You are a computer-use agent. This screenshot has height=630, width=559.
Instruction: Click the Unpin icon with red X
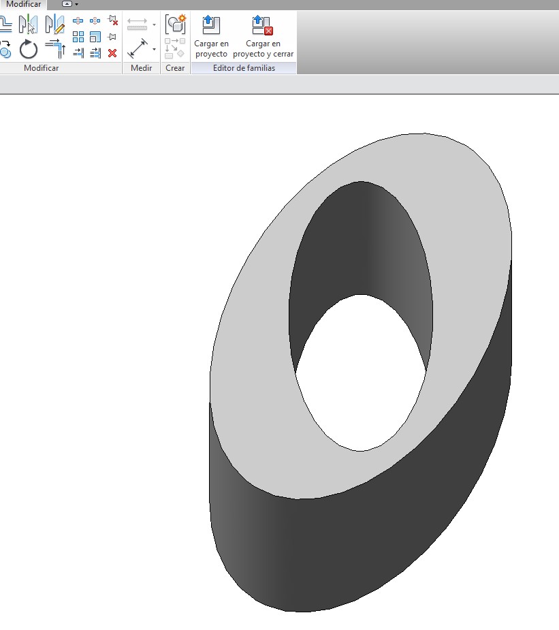pos(113,21)
